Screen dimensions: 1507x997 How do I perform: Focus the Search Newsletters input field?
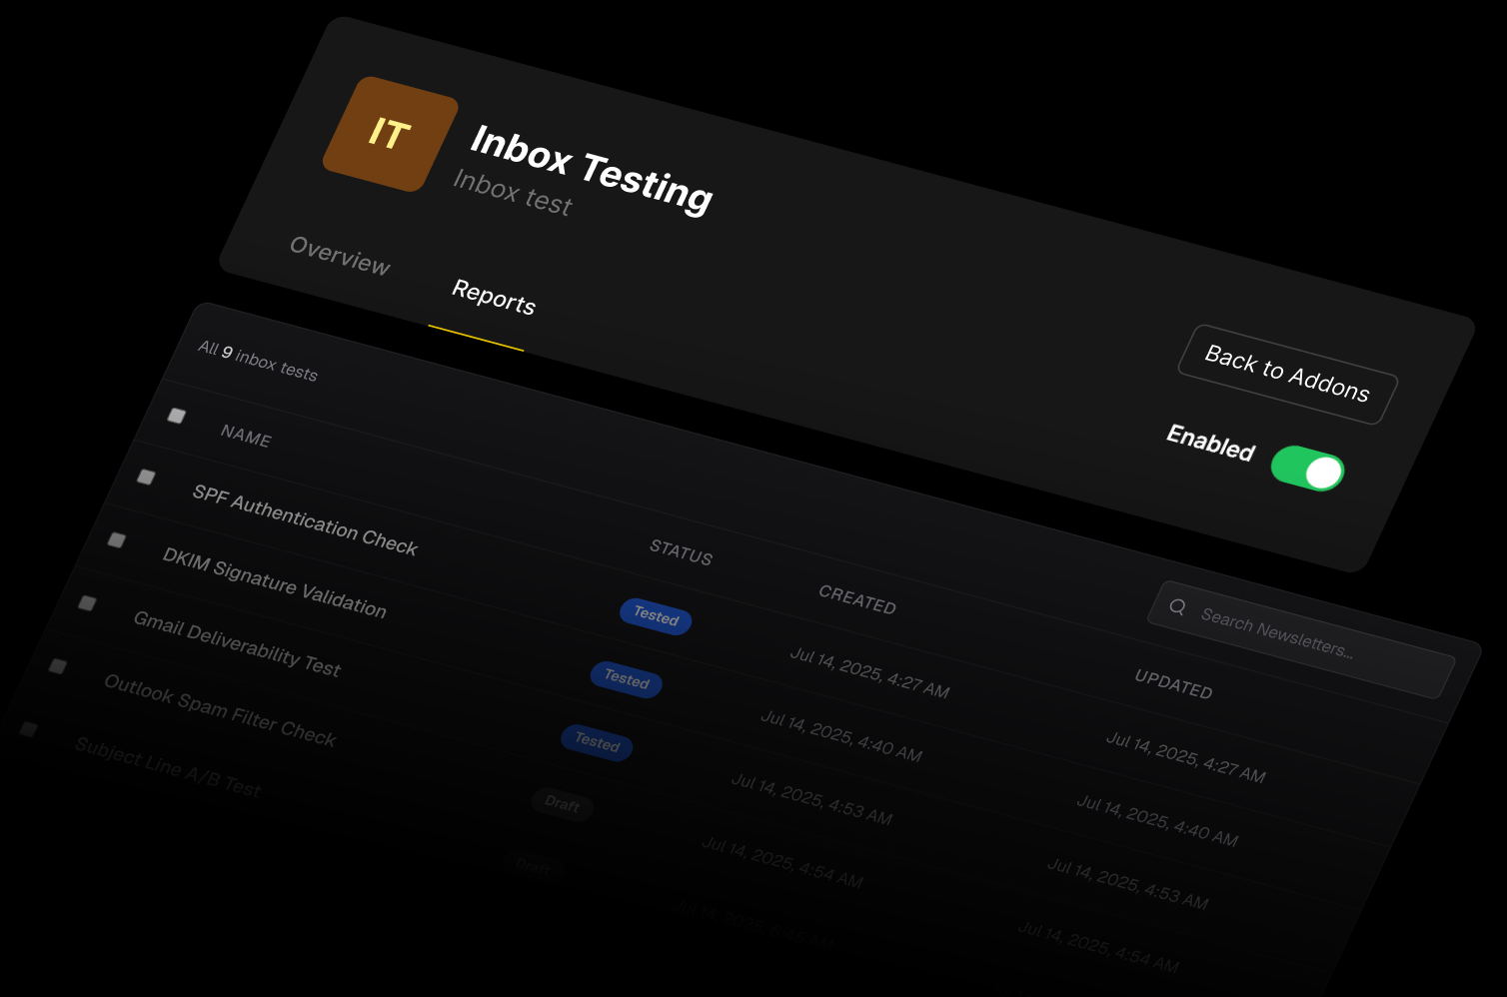pos(1301,639)
